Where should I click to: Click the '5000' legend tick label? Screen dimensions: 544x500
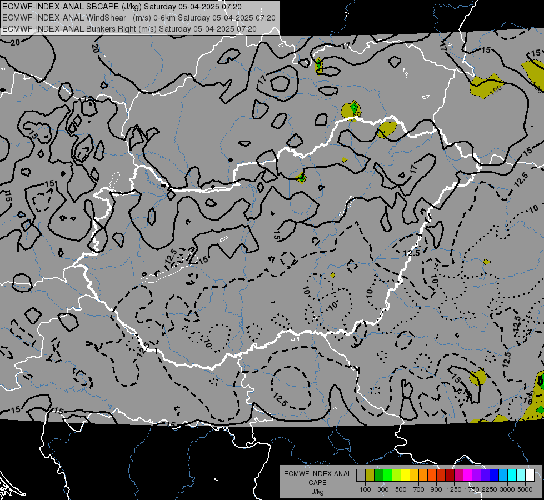click(525, 489)
